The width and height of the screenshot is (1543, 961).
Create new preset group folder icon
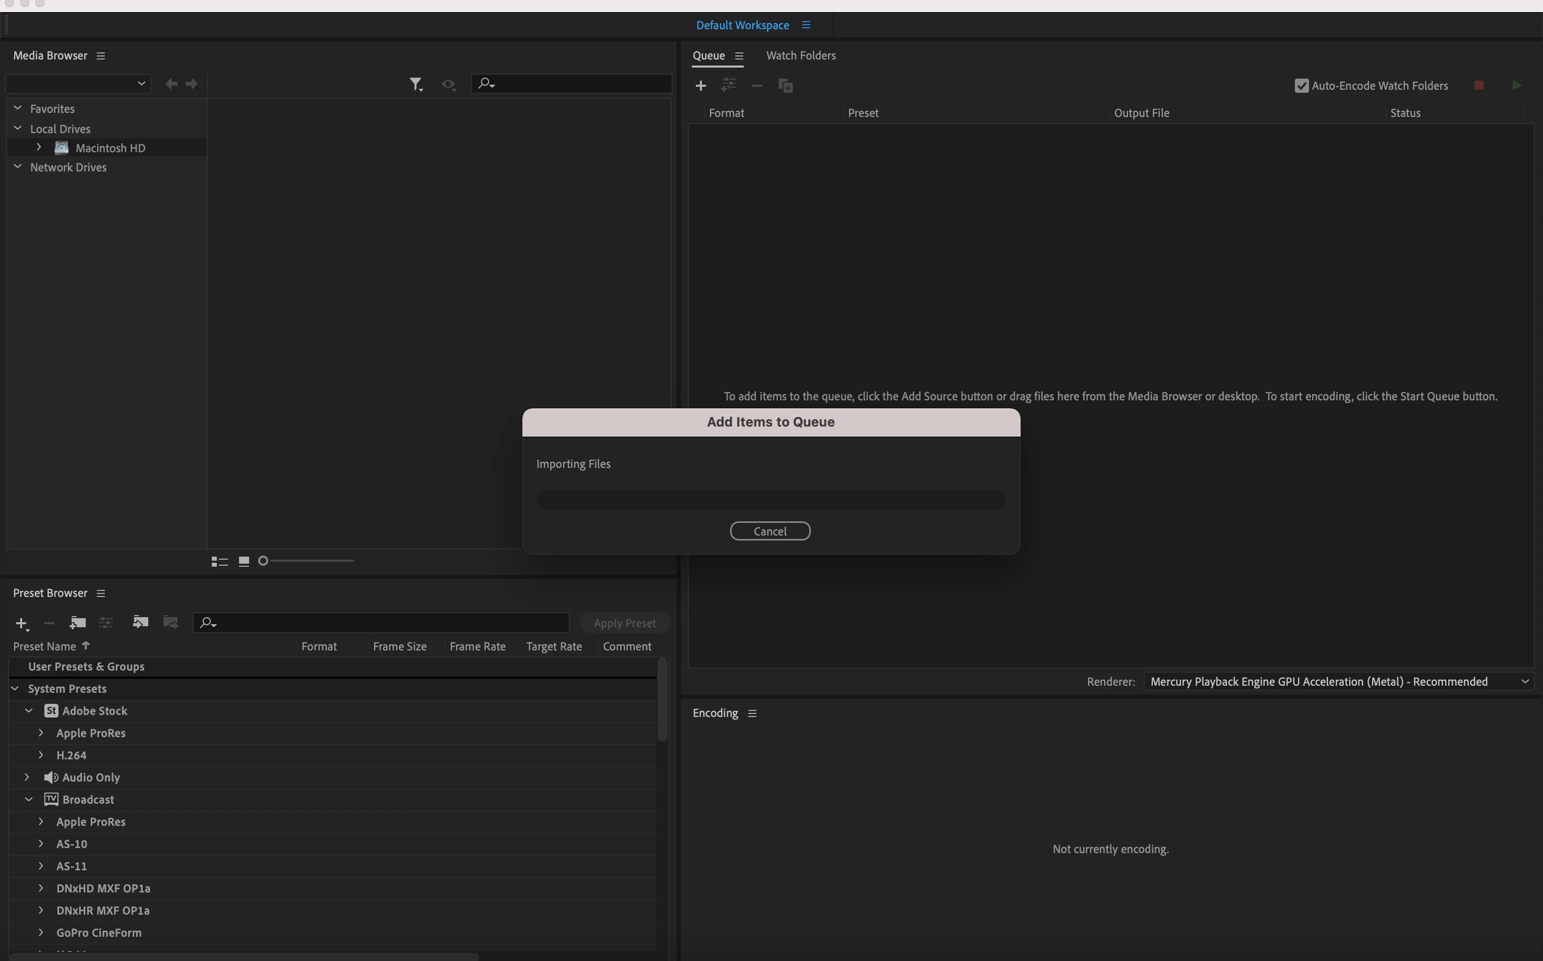pyautogui.click(x=78, y=623)
